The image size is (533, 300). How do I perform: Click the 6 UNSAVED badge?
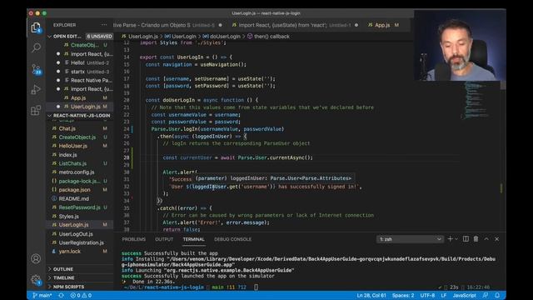99,37
